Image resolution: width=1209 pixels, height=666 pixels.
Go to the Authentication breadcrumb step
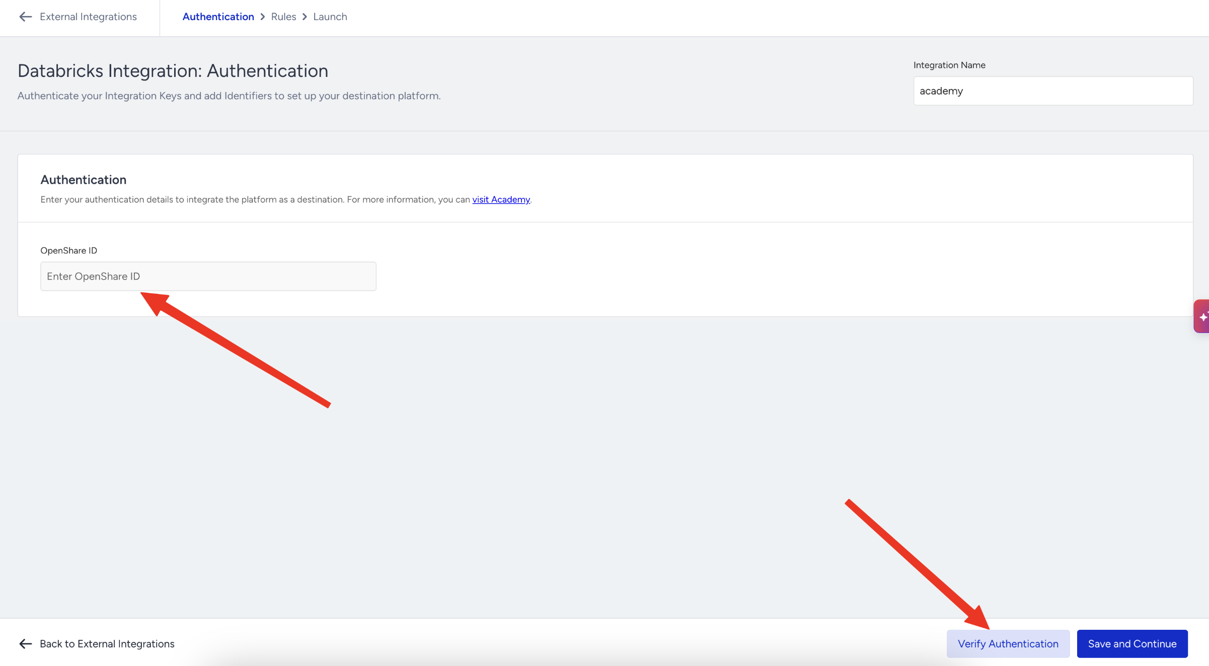[x=218, y=17]
